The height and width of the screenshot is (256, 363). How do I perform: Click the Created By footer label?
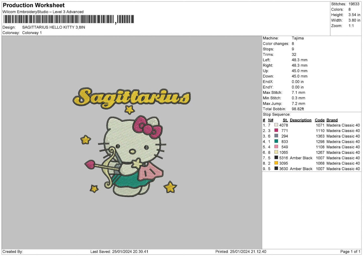tap(13, 251)
